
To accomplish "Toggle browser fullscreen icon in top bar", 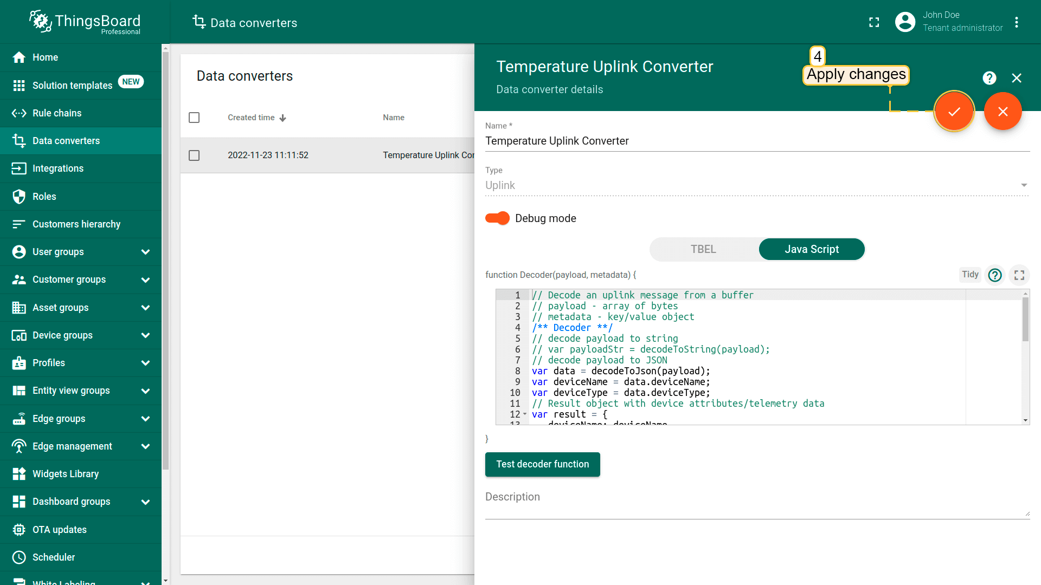I will click(x=874, y=22).
